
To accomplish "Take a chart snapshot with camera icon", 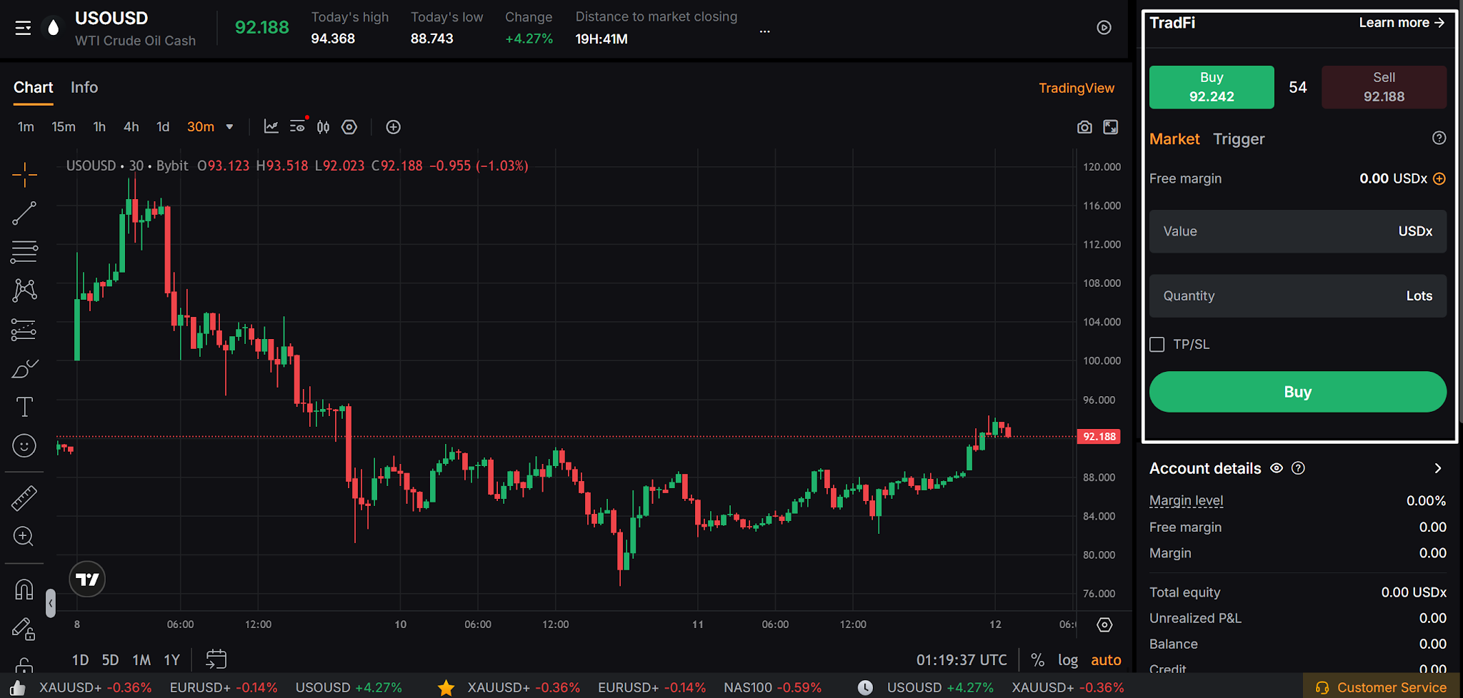I will [x=1084, y=127].
